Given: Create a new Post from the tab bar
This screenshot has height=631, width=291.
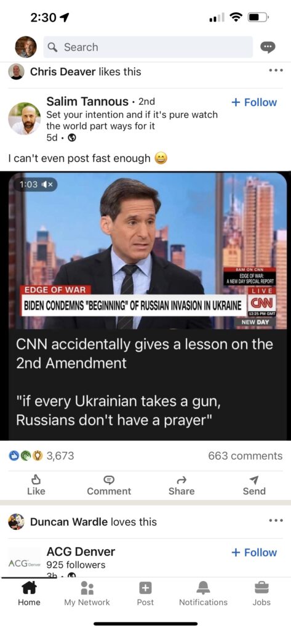Looking at the screenshot, I should coord(145,593).
